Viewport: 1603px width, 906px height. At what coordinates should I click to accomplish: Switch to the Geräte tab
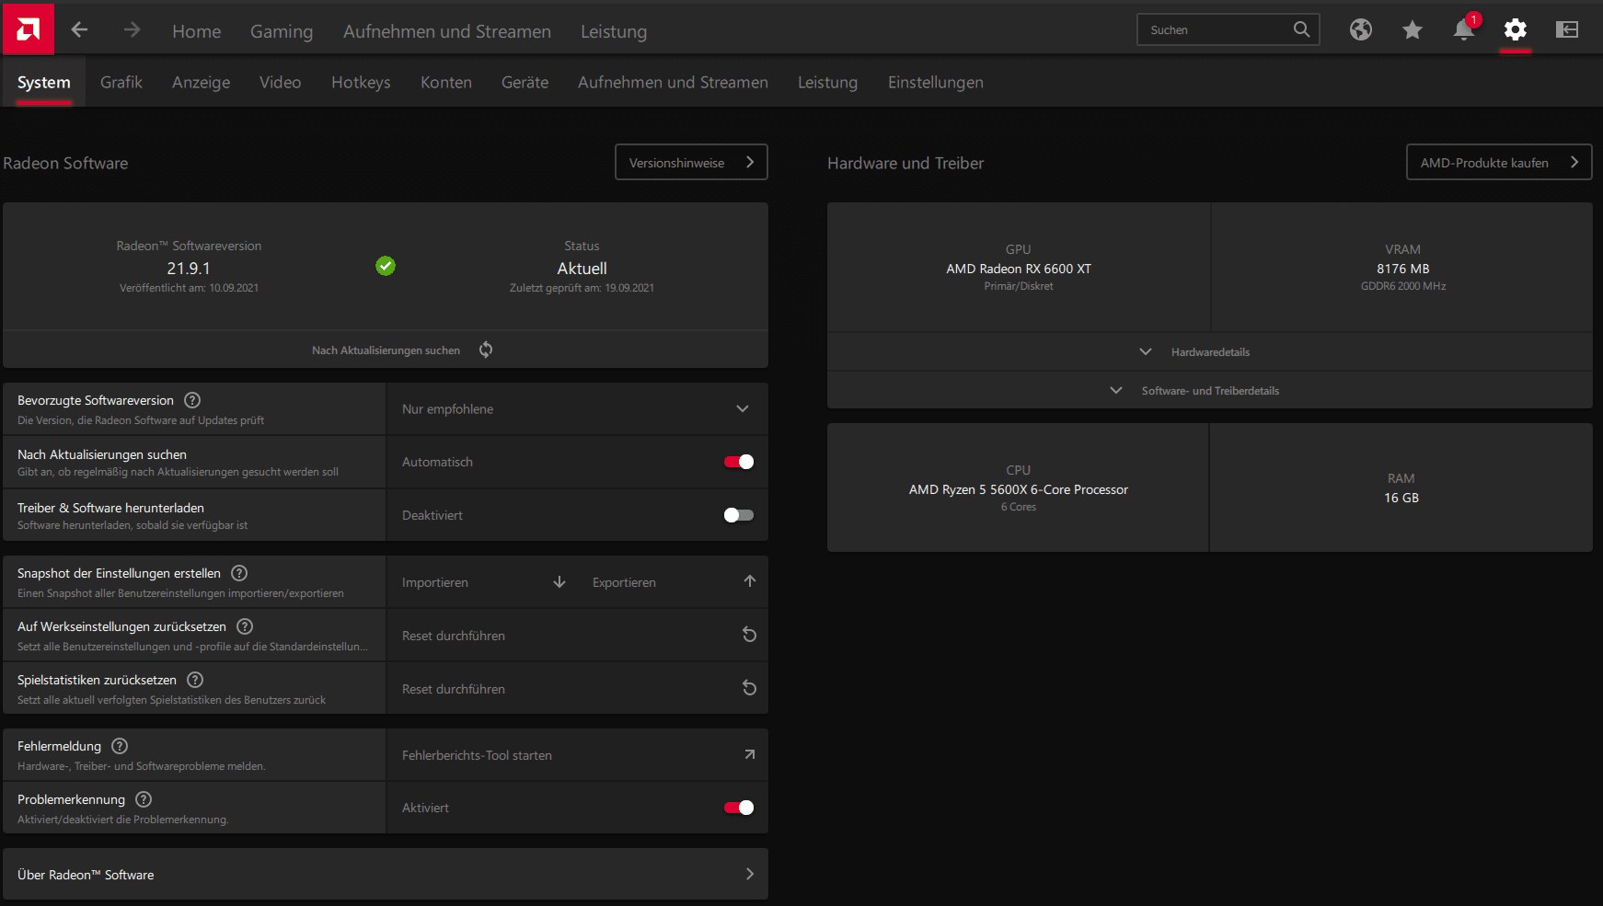click(x=525, y=82)
